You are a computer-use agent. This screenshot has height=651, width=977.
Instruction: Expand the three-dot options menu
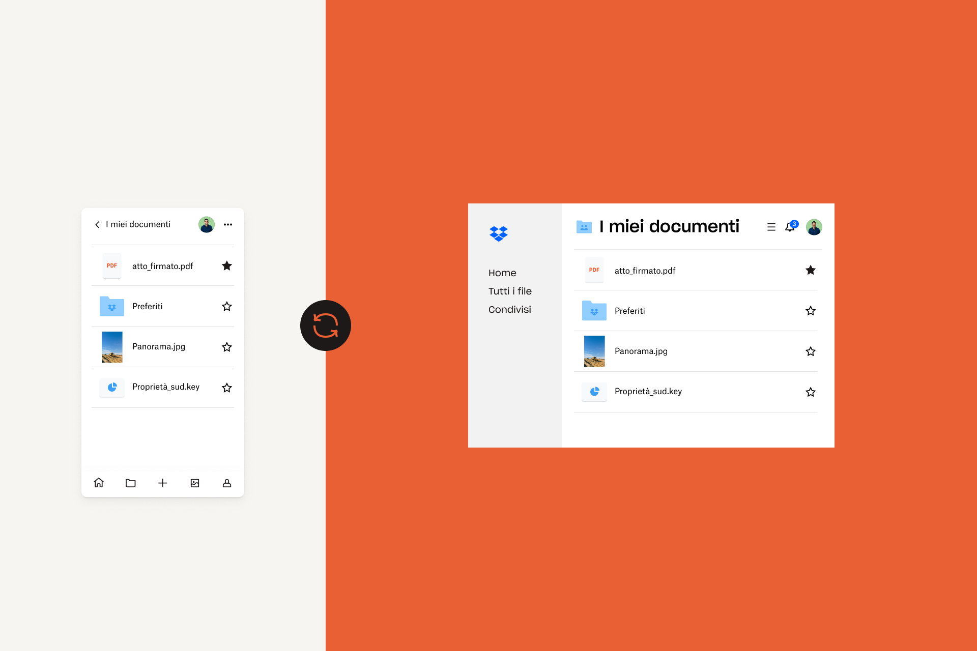coord(228,224)
